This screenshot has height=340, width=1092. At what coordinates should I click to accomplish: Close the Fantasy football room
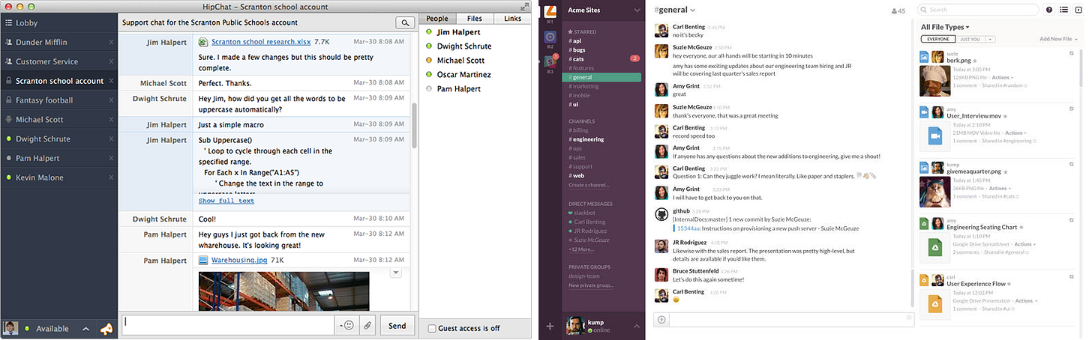coord(111,100)
